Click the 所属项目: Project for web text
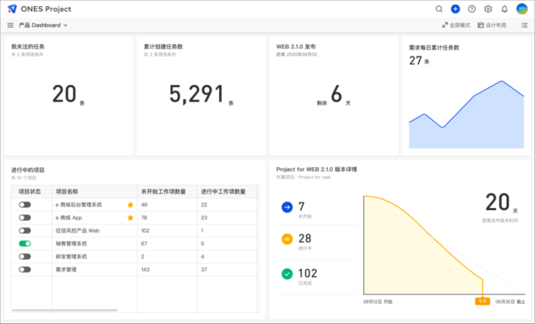 click(303, 177)
